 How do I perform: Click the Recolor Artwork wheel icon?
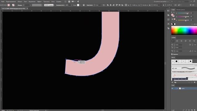84,5
